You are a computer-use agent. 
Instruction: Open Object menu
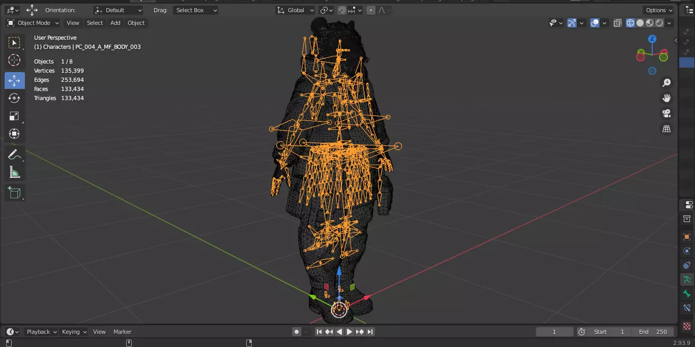(136, 23)
